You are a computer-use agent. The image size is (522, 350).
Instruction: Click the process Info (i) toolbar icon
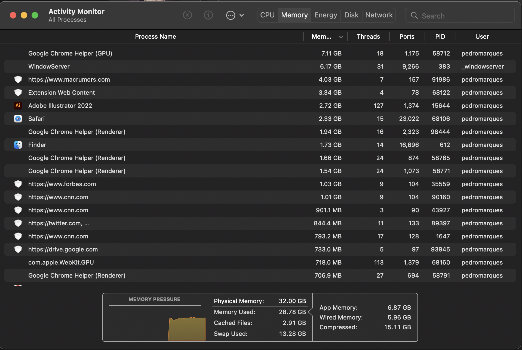coord(208,15)
